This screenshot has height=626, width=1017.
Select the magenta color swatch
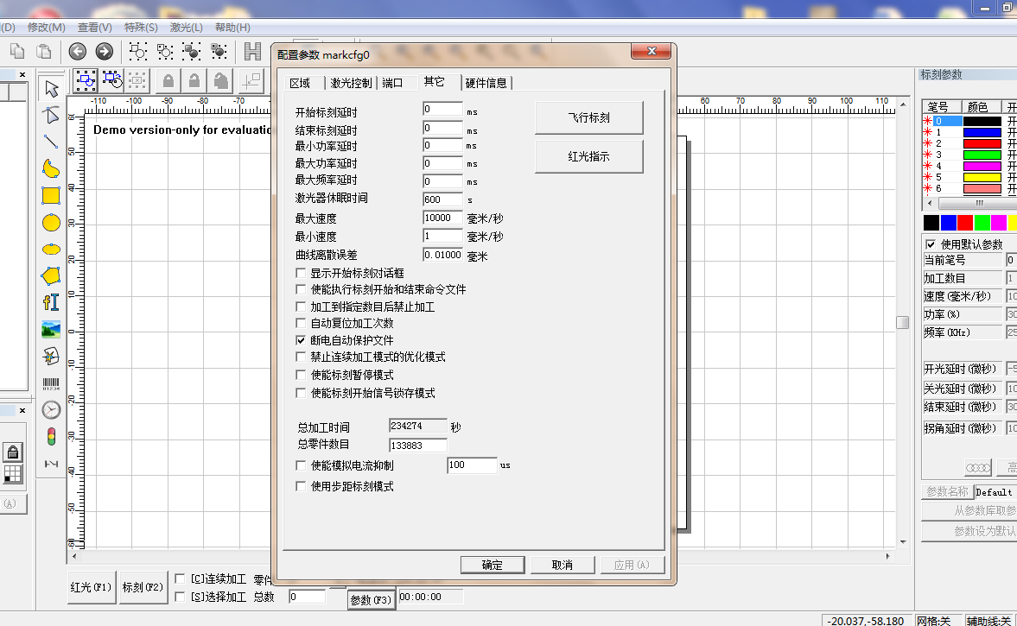(999, 223)
